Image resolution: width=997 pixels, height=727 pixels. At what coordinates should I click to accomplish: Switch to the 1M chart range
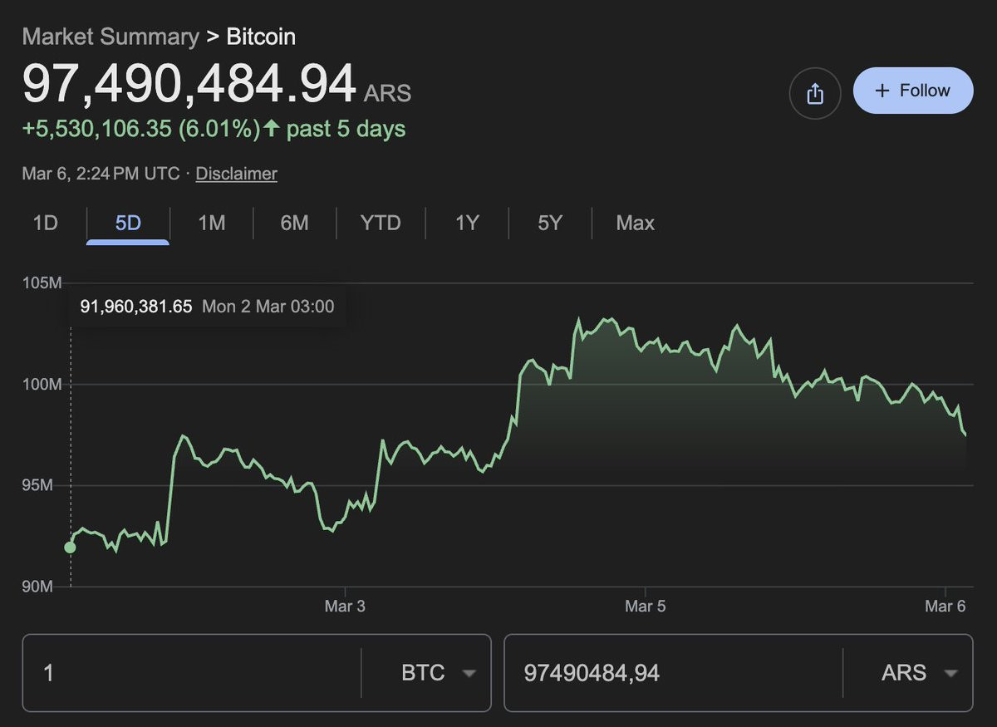(x=211, y=223)
